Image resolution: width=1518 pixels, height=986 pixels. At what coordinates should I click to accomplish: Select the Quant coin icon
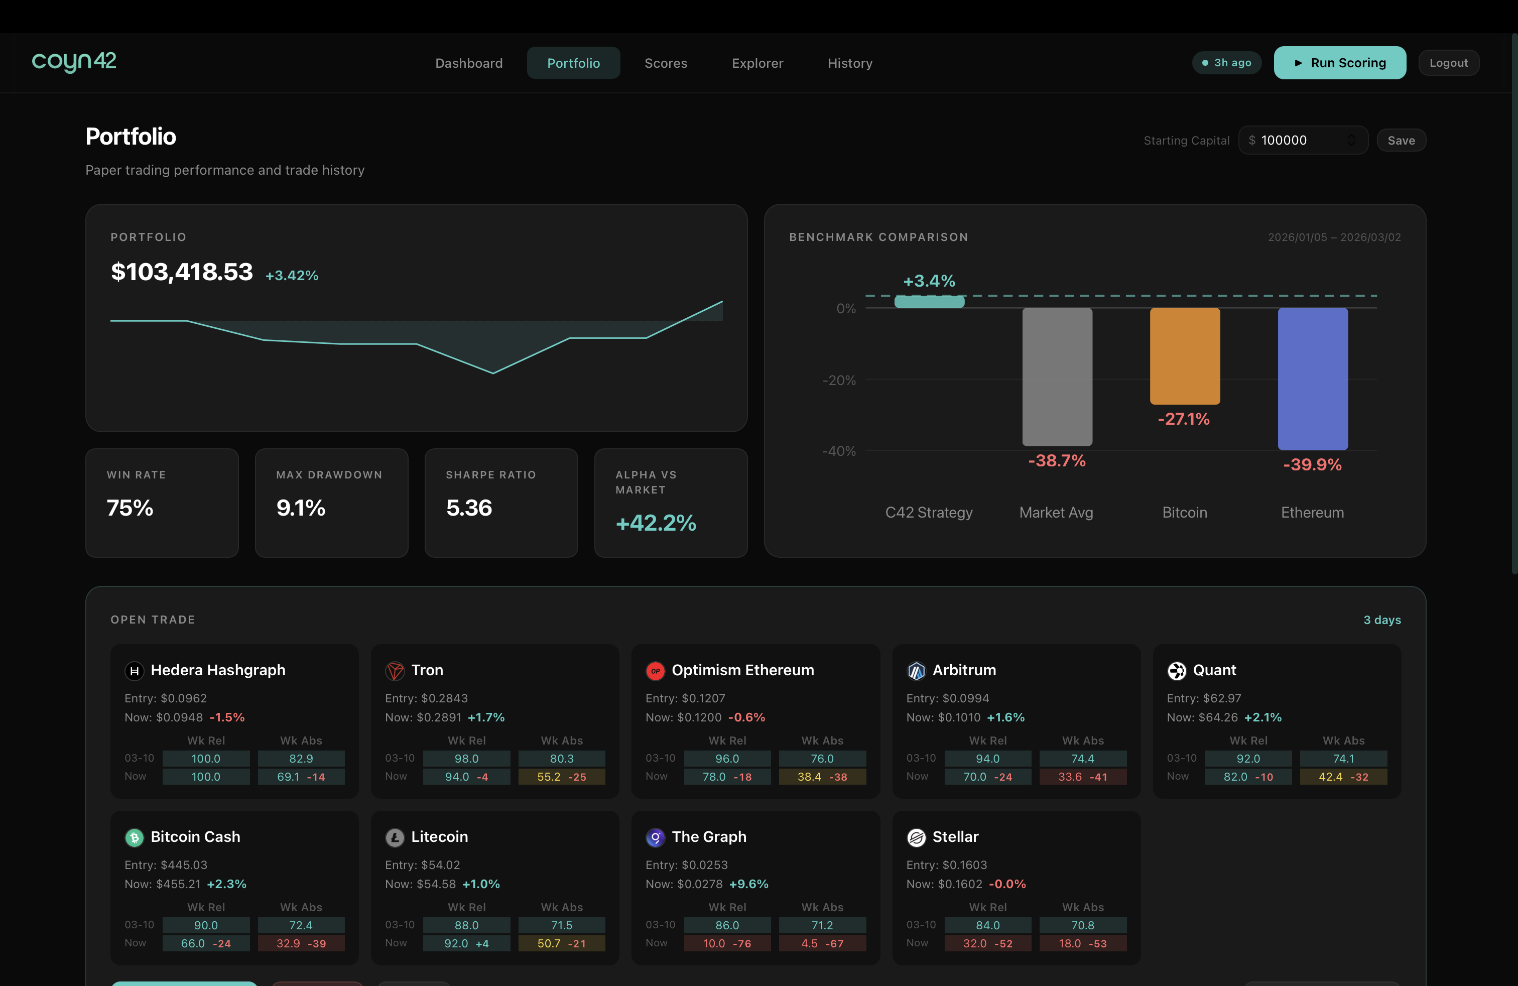tap(1178, 670)
